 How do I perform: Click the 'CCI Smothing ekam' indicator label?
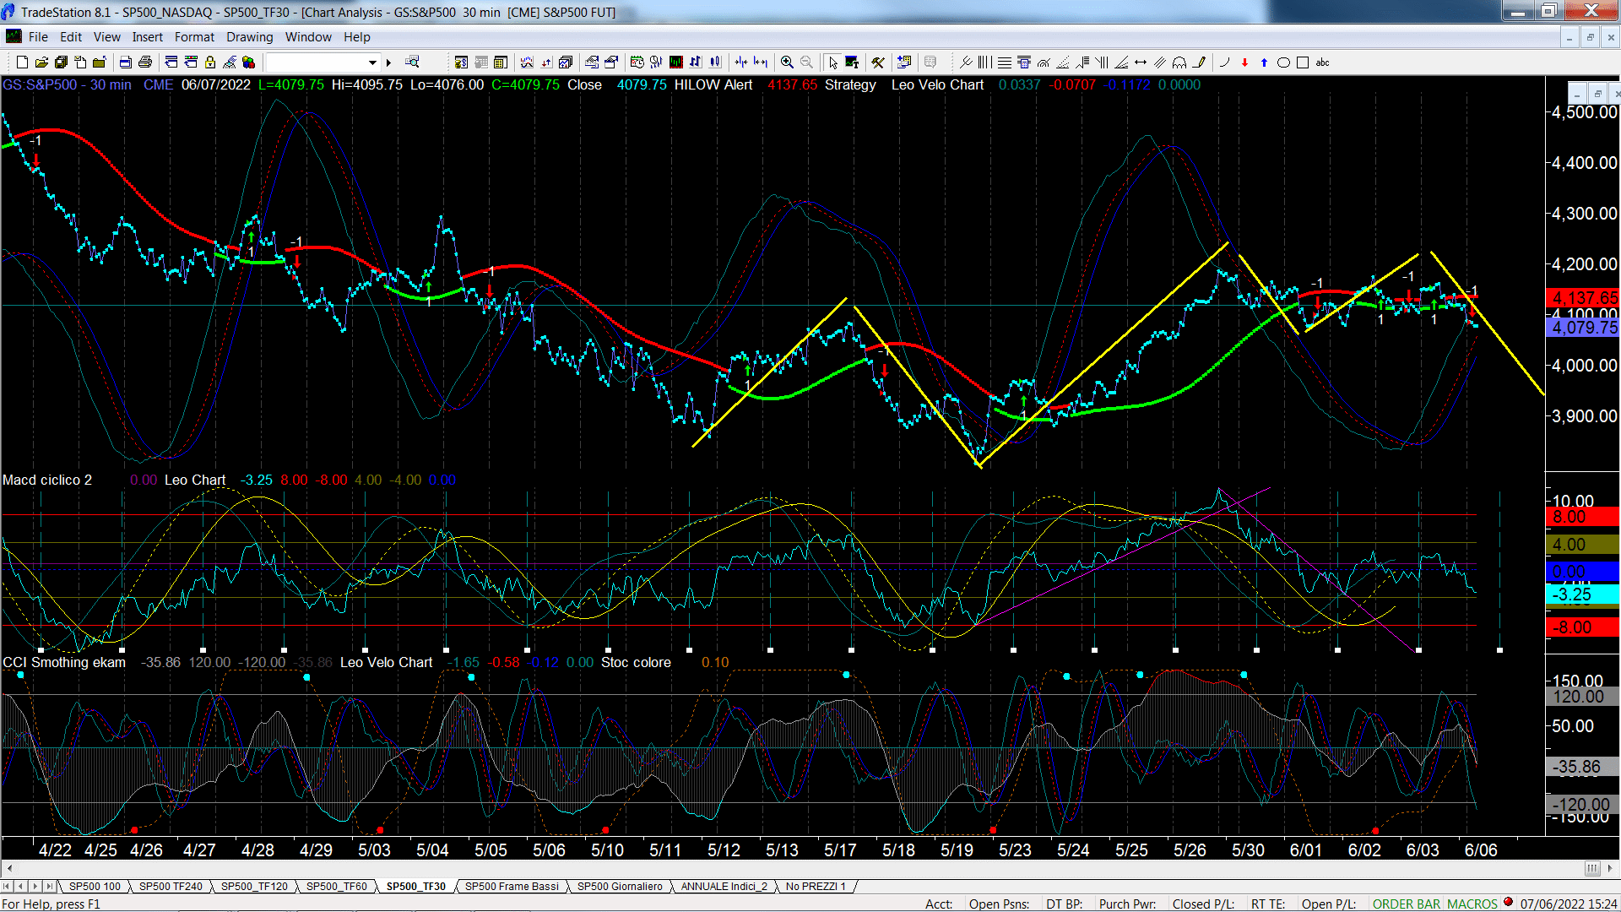coord(64,662)
